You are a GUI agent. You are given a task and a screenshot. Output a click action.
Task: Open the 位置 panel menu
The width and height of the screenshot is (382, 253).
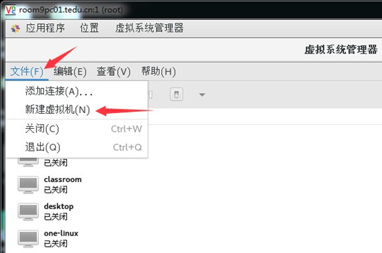point(89,28)
